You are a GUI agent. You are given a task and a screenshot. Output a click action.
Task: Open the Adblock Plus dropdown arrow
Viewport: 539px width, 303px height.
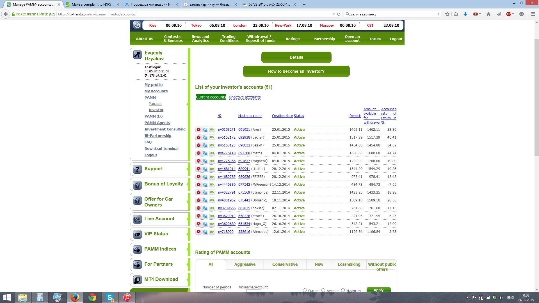[x=513, y=14]
